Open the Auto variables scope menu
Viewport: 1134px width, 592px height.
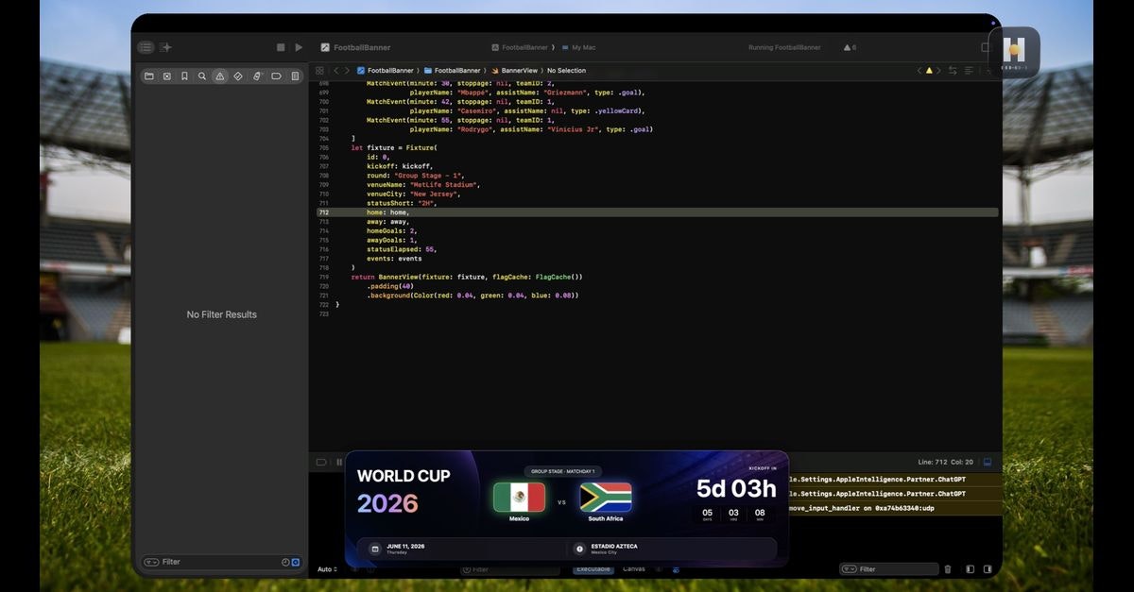(x=327, y=569)
